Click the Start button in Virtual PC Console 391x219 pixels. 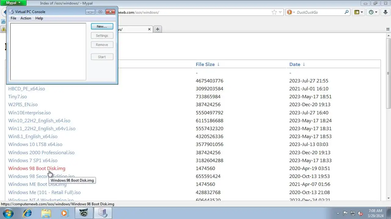coord(102,57)
